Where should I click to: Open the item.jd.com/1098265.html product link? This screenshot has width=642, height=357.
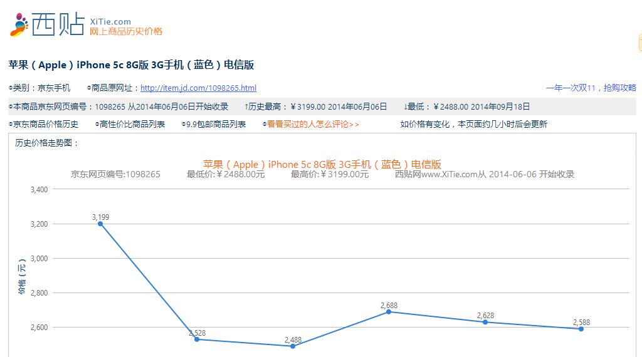198,88
